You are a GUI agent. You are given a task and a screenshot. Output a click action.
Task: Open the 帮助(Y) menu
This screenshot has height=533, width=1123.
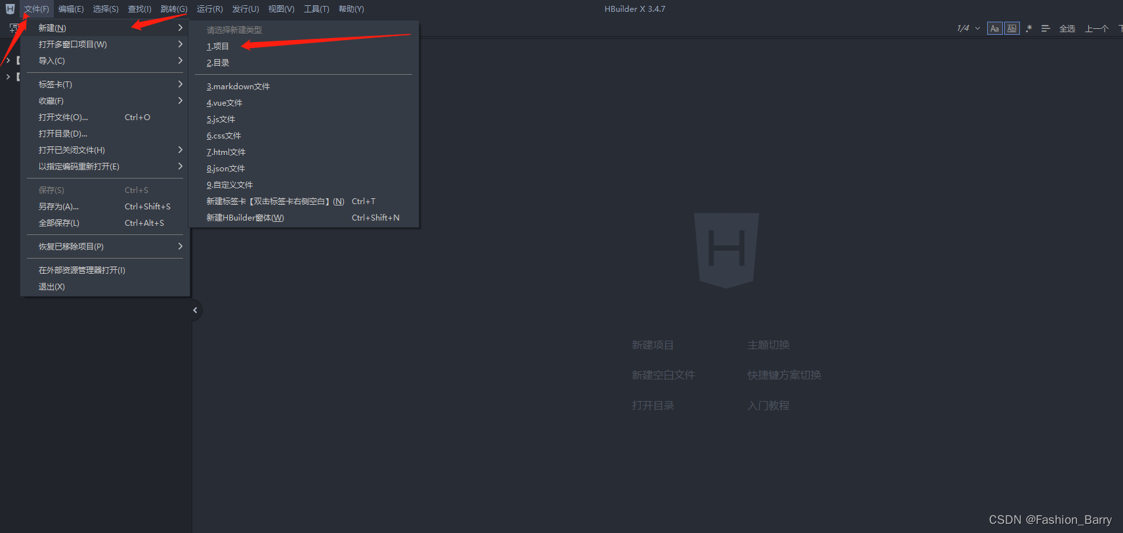point(351,9)
